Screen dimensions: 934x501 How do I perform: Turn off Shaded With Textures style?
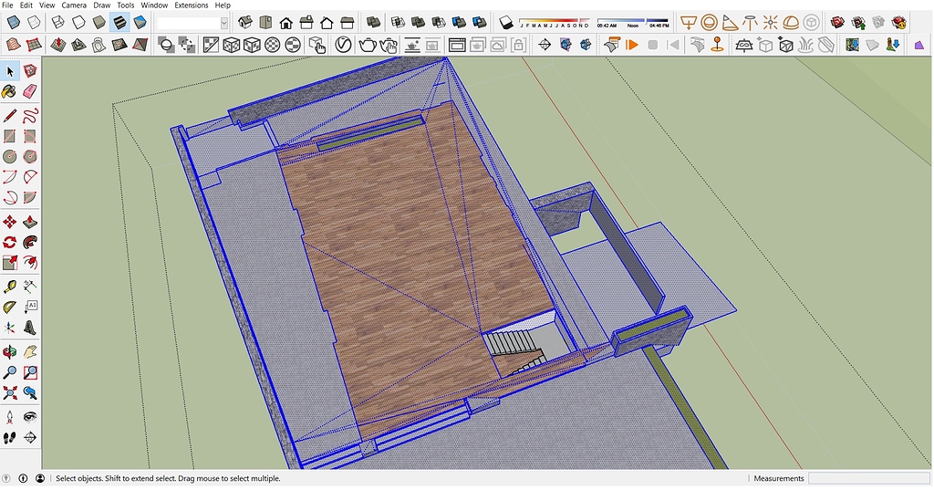coord(119,23)
